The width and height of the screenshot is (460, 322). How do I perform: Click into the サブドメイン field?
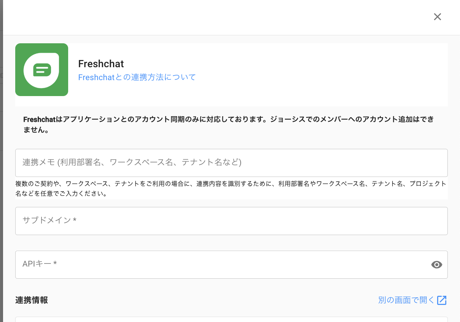[231, 221]
